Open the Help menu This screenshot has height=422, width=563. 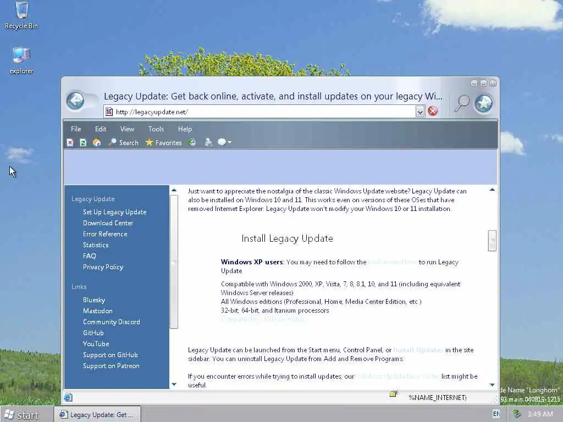(x=185, y=129)
